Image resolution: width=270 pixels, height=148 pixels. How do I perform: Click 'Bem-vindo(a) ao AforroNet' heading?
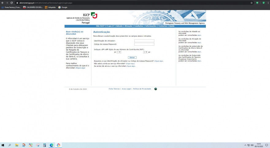[75, 33]
